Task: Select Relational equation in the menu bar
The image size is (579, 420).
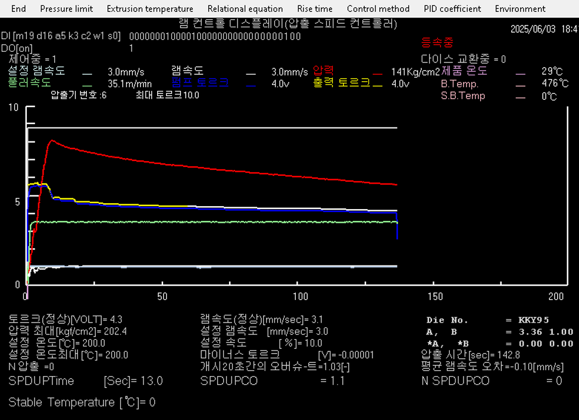Action: pos(245,9)
